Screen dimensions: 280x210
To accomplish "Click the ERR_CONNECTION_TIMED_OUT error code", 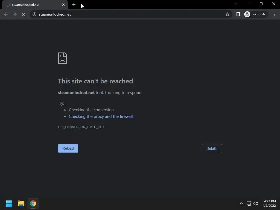I will pos(81,127).
